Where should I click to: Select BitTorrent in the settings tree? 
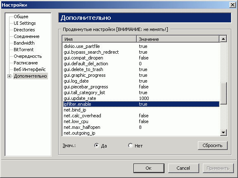point(24,50)
